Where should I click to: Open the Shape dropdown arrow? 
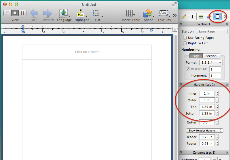pos(154,16)
